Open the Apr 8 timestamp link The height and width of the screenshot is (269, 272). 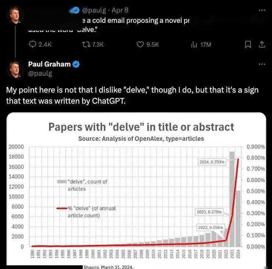[120, 10]
